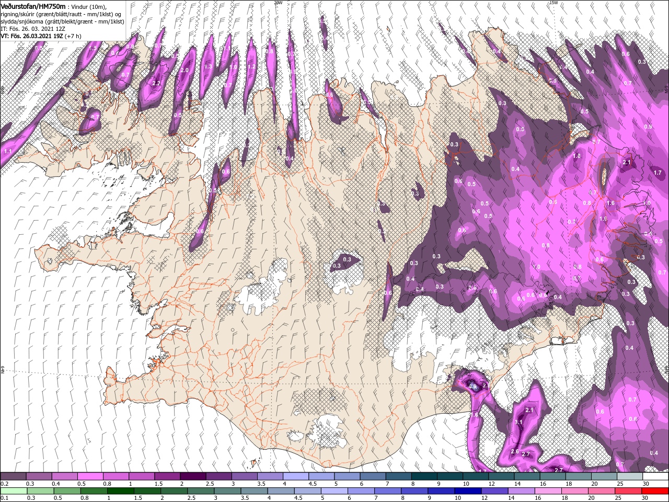Click the bright pink swatch between 0.5 and 0.8
The width and height of the screenshot is (669, 502).
[90, 476]
